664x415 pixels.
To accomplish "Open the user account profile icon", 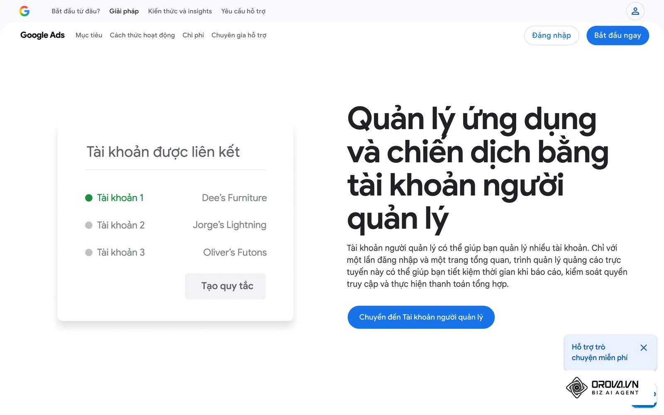I will pyautogui.click(x=635, y=11).
